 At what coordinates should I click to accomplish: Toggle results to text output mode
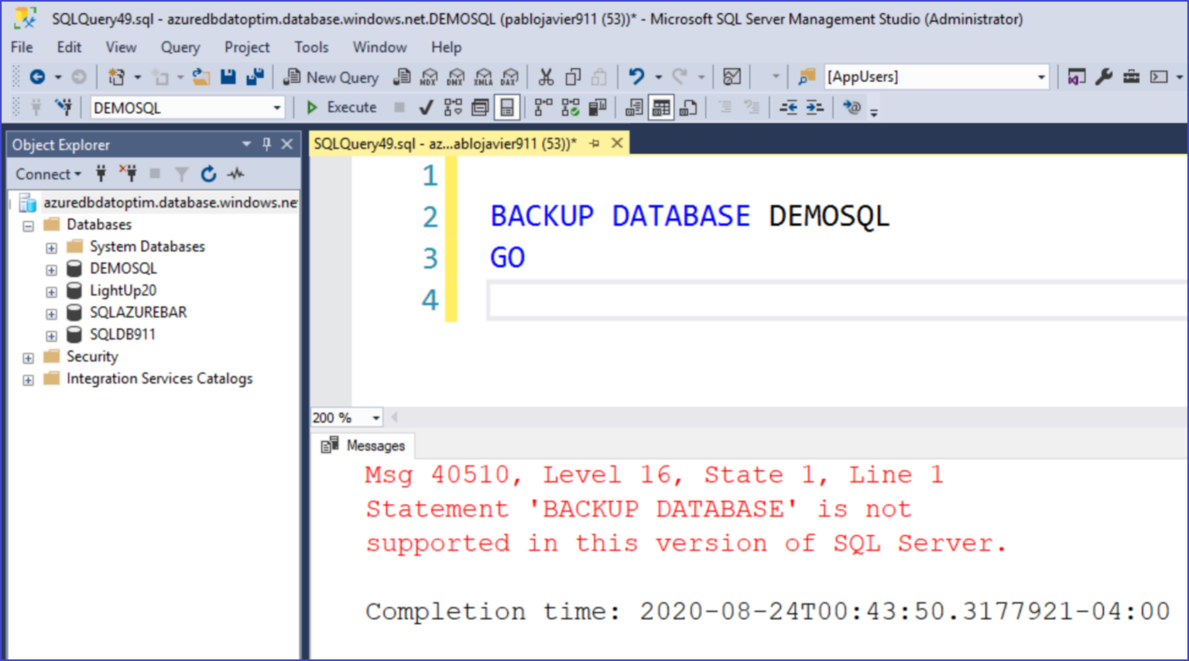(x=633, y=108)
